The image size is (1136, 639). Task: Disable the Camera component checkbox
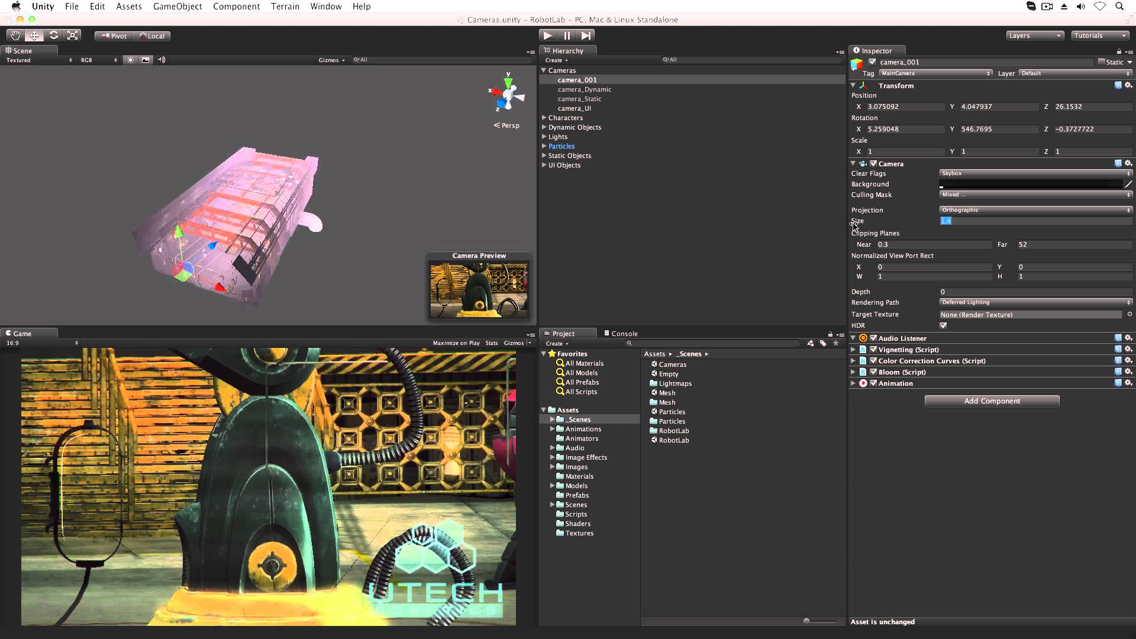click(x=873, y=163)
